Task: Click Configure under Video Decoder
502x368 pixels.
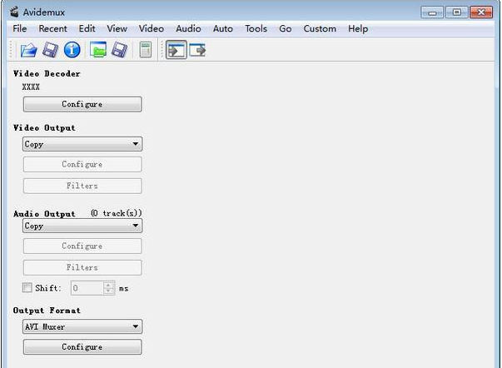Action: coord(82,104)
